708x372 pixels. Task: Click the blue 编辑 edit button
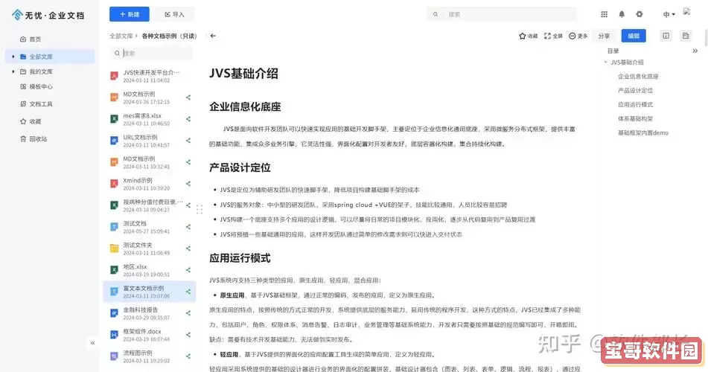[x=634, y=36]
